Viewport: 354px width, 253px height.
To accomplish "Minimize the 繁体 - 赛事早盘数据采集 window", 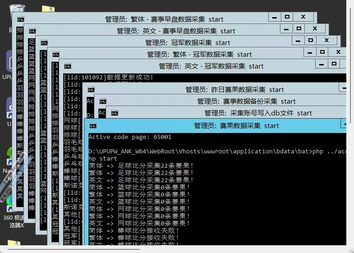I will [x=274, y=17].
